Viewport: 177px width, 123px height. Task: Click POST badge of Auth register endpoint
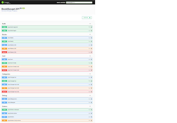[x=4, y=27]
